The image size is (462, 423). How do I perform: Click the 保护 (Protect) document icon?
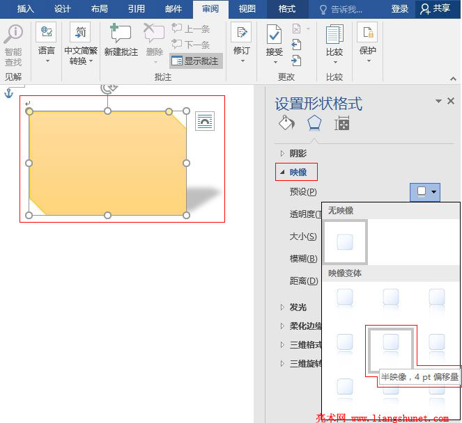coord(367,33)
